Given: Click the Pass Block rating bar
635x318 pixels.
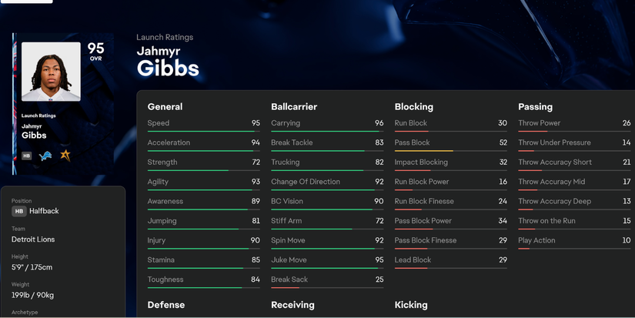Looking at the screenshot, I should tap(450, 151).
